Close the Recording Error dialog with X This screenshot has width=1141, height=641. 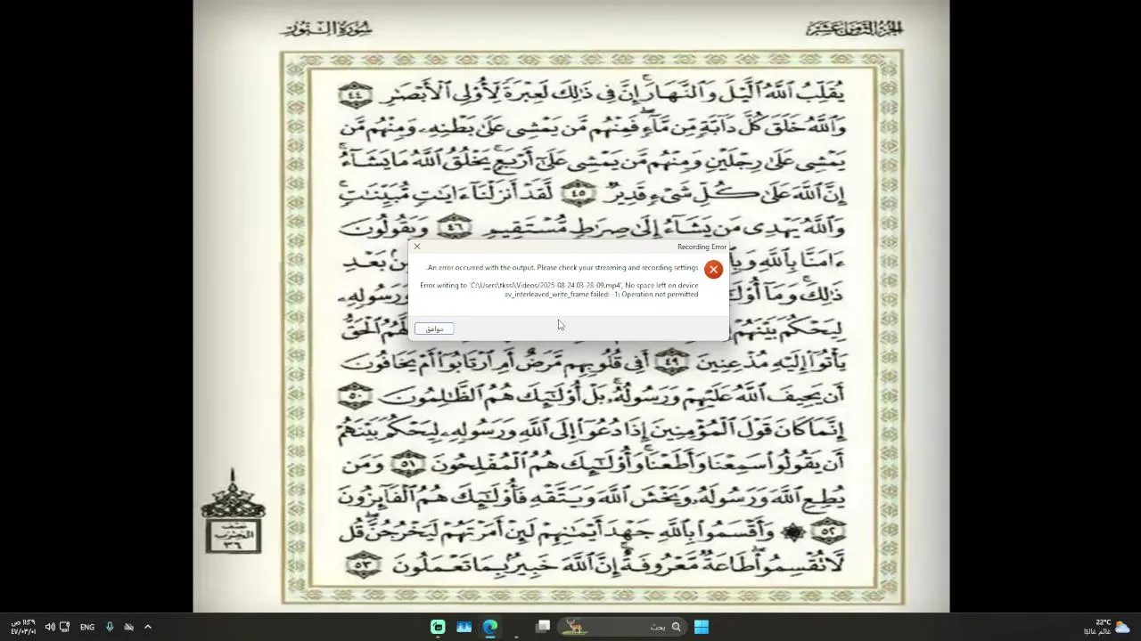417,247
